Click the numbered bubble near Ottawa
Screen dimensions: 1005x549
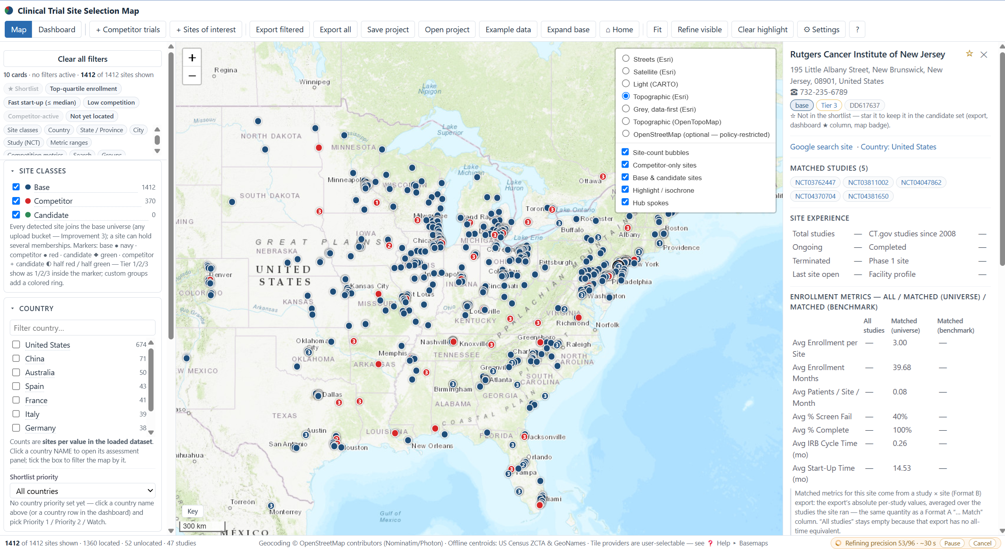[603, 177]
